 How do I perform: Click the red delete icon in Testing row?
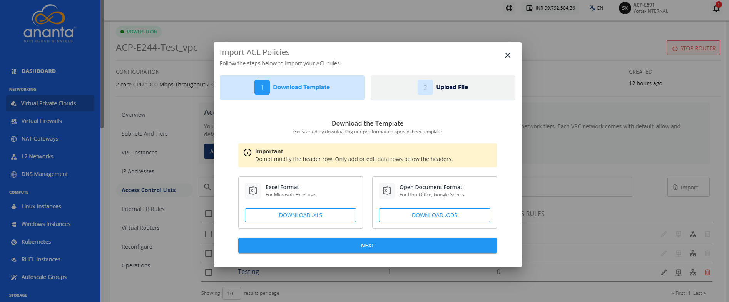tap(707, 272)
